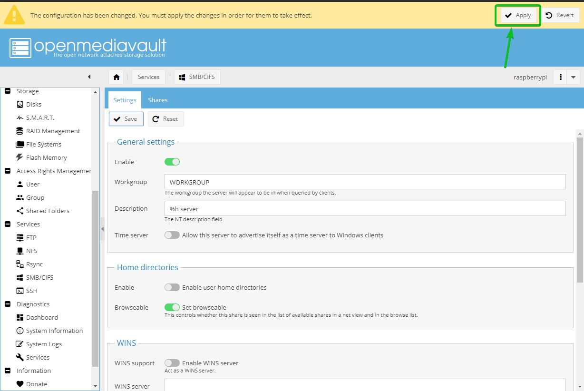Click the three-dot menu beside raspberrypi
The image size is (584, 391).
tap(561, 77)
